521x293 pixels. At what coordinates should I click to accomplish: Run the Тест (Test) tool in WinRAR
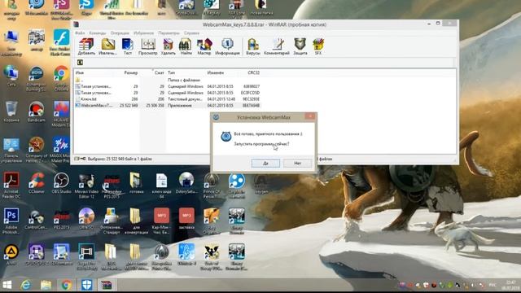click(128, 46)
